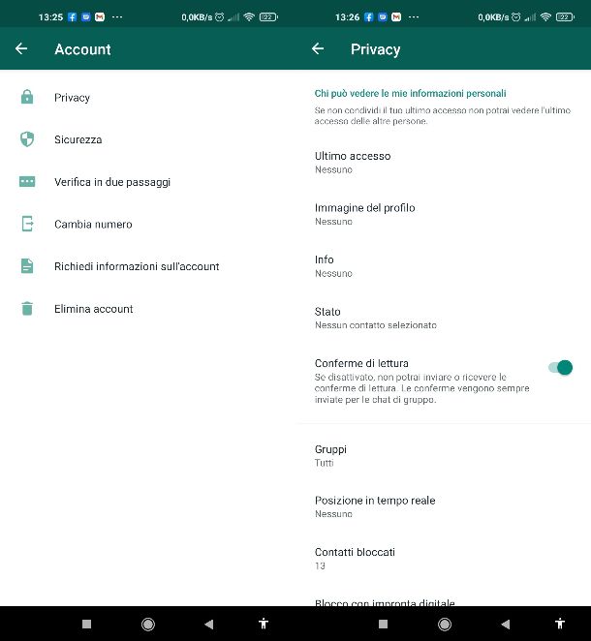Screen dimensions: 591x641
Task: Tap alarm clock icon in left status bar
Action: [220, 17]
